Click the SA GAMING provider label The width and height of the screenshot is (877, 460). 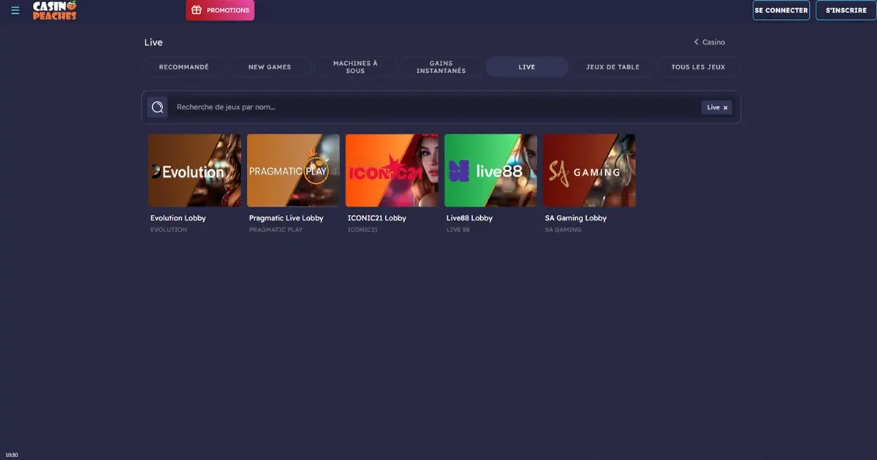[563, 230]
